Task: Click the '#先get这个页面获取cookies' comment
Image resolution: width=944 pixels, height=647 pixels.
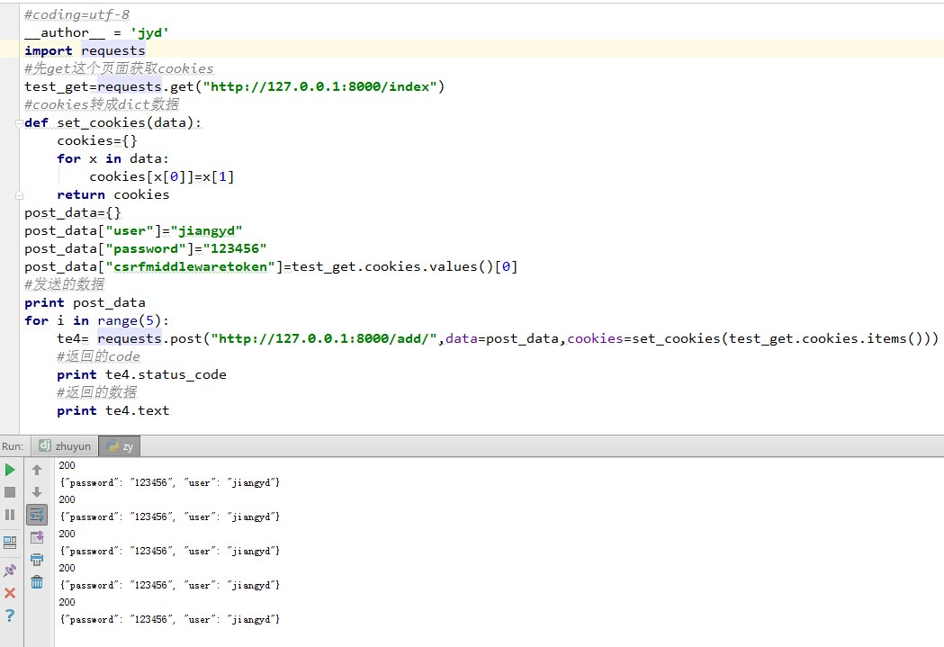Action: (119, 68)
